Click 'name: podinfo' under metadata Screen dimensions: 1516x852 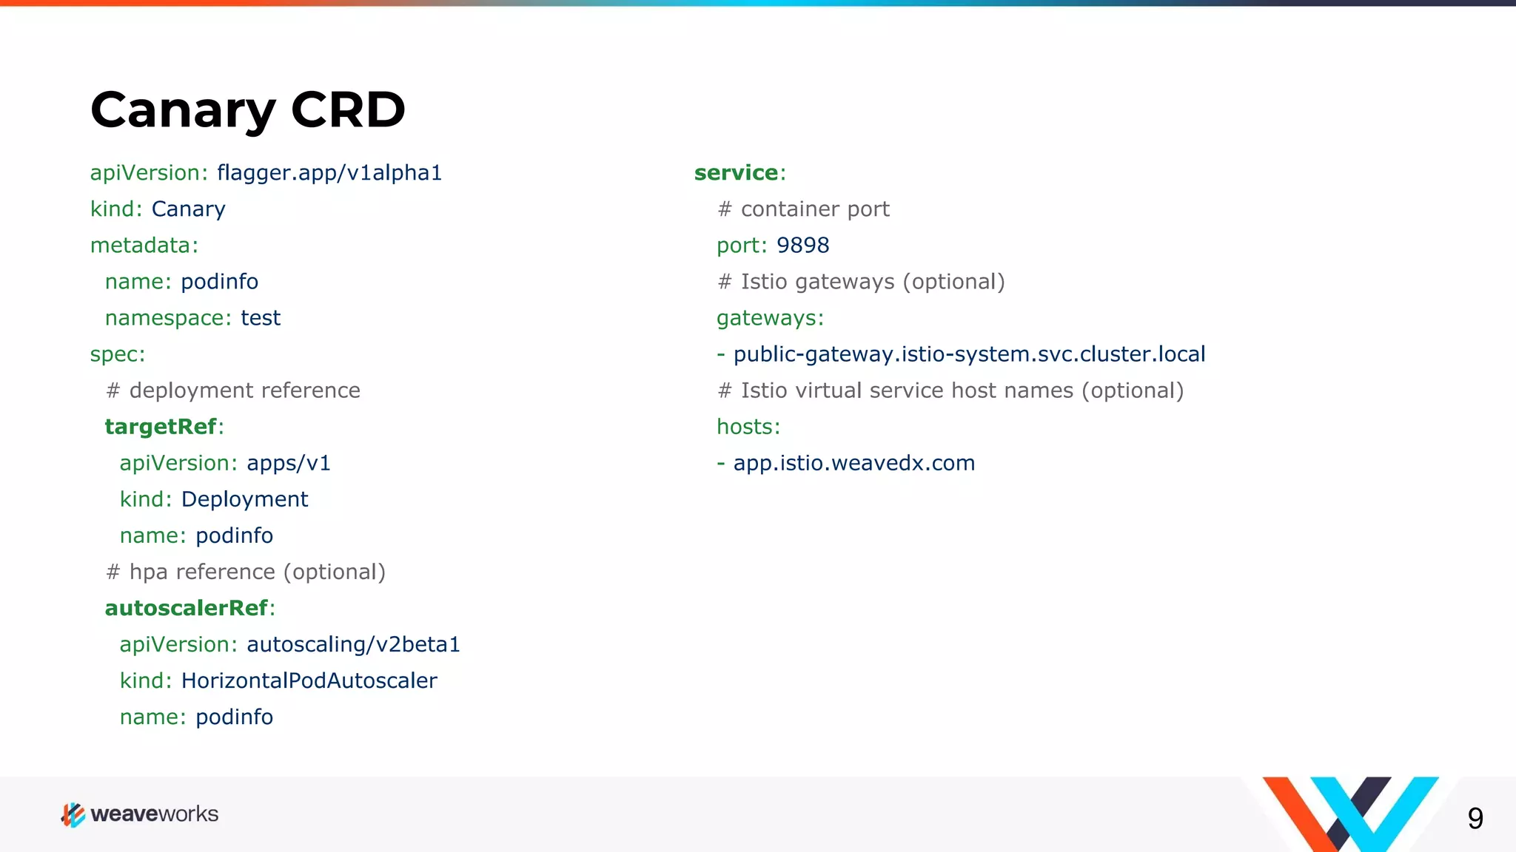coord(181,282)
